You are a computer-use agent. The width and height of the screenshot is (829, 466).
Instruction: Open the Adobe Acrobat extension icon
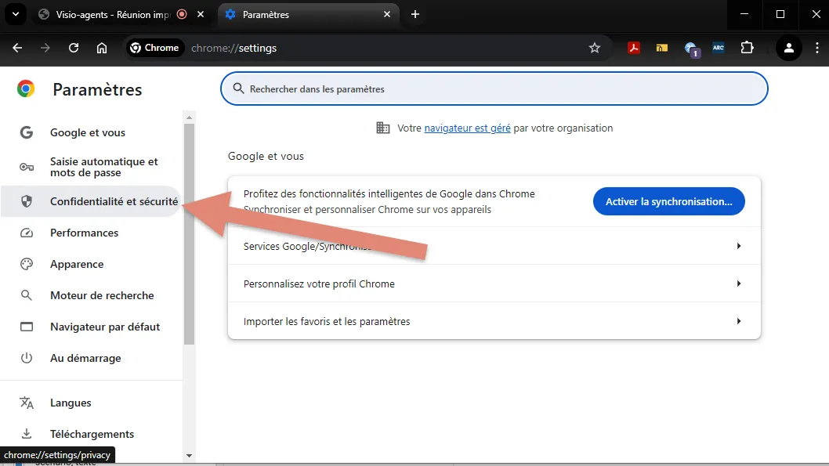coord(633,48)
